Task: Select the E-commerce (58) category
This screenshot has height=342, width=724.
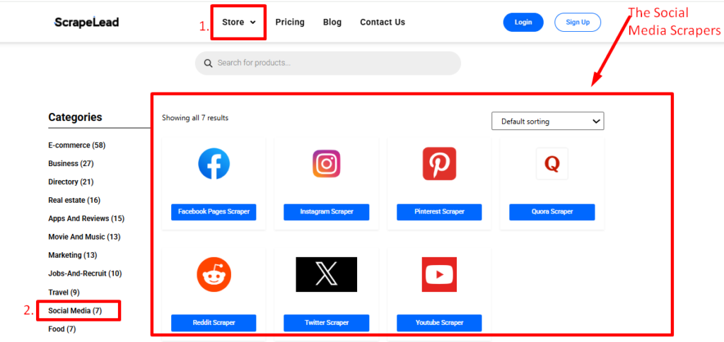Action: point(76,145)
